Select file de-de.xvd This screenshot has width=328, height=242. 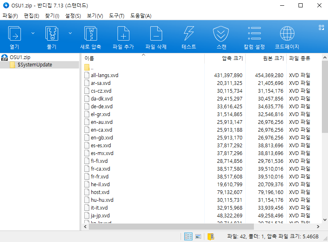point(102,106)
